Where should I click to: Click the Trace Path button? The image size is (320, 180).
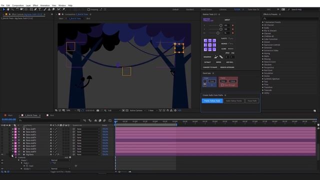(x=252, y=101)
